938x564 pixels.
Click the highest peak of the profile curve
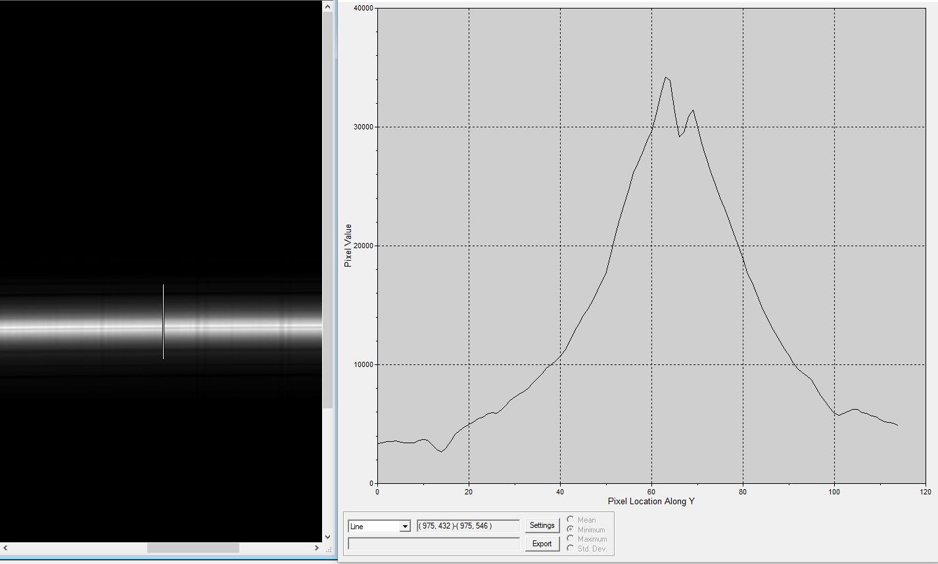(666, 77)
